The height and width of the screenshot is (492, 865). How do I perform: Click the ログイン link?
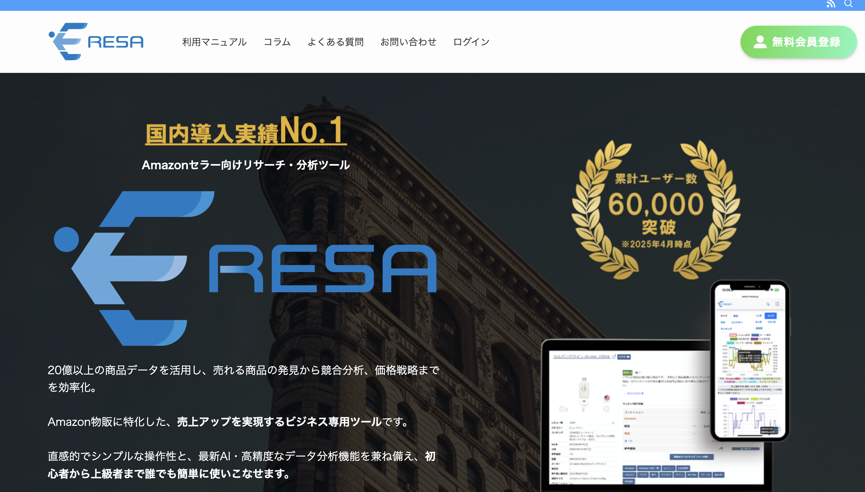coord(471,42)
